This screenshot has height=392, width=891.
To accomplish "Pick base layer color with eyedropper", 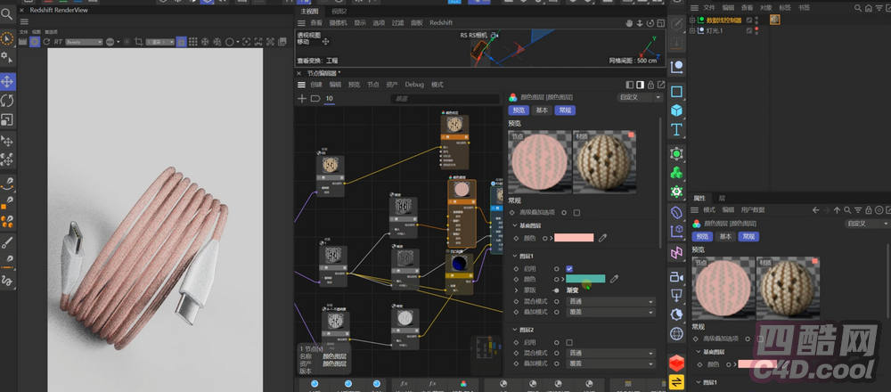I will pos(602,238).
